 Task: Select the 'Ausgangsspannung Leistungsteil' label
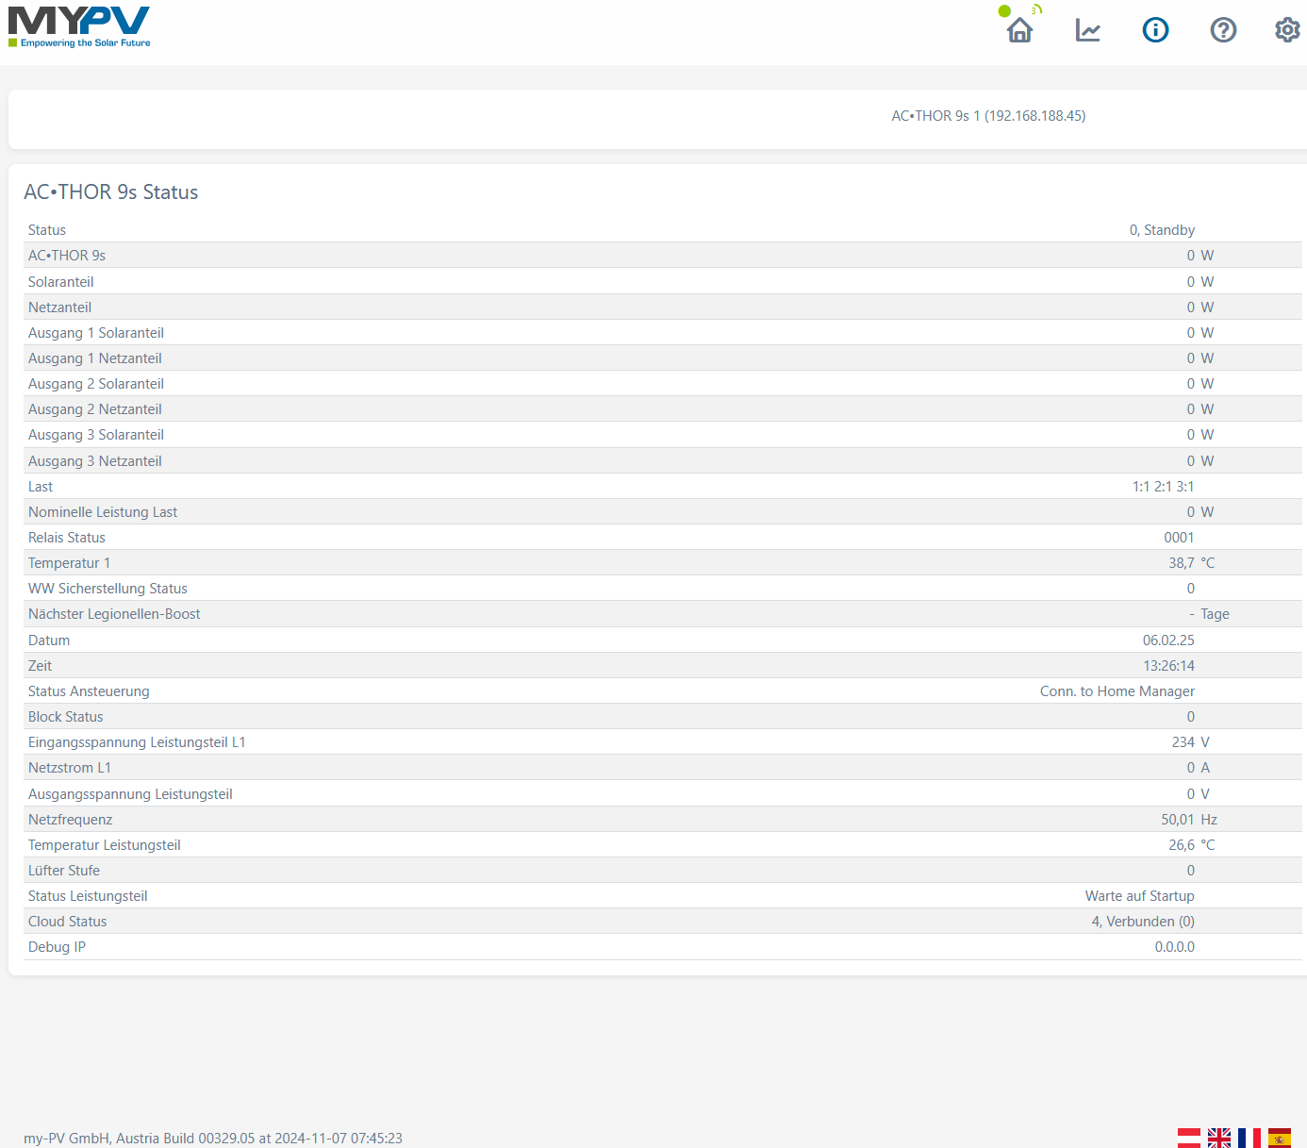coord(130,794)
